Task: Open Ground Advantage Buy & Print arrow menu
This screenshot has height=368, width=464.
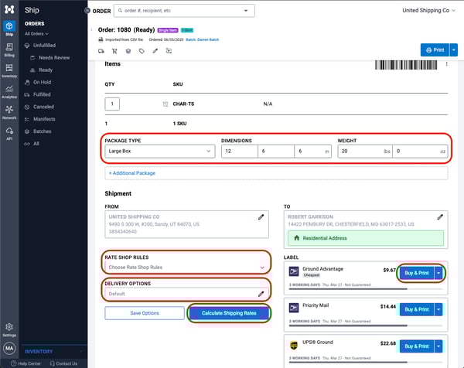Action: pos(440,272)
